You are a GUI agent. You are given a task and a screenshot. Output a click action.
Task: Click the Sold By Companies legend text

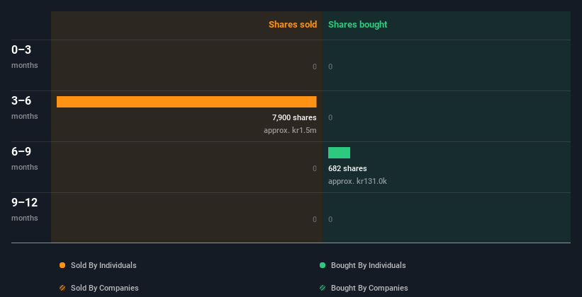tap(105, 288)
